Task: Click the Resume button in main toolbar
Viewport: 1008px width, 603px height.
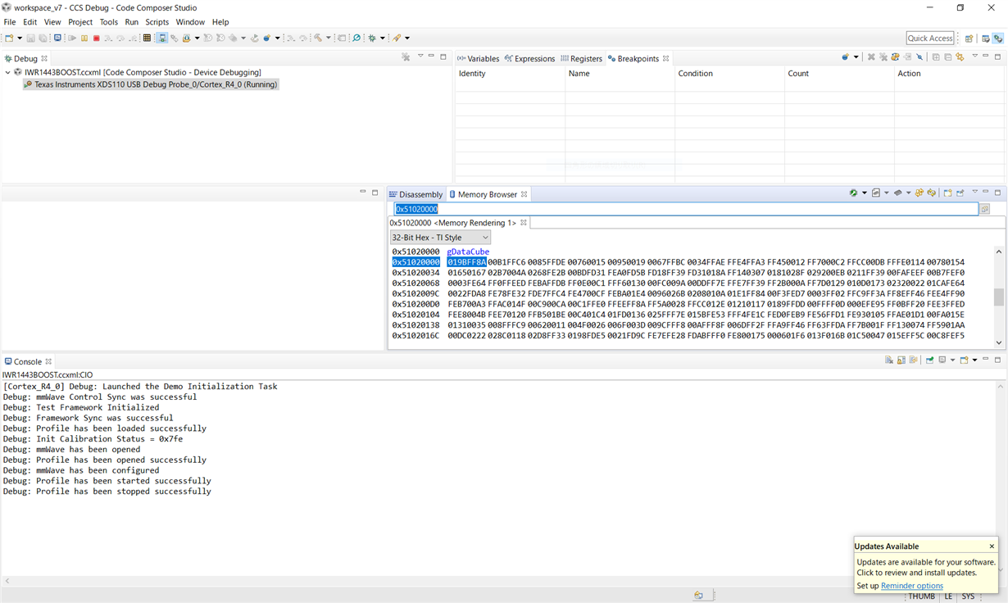Action: 72,38
